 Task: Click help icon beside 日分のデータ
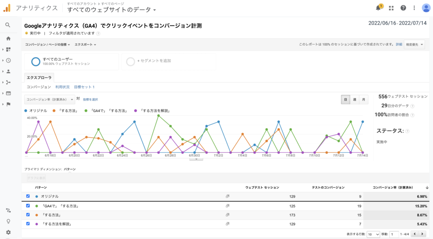click(x=412, y=106)
